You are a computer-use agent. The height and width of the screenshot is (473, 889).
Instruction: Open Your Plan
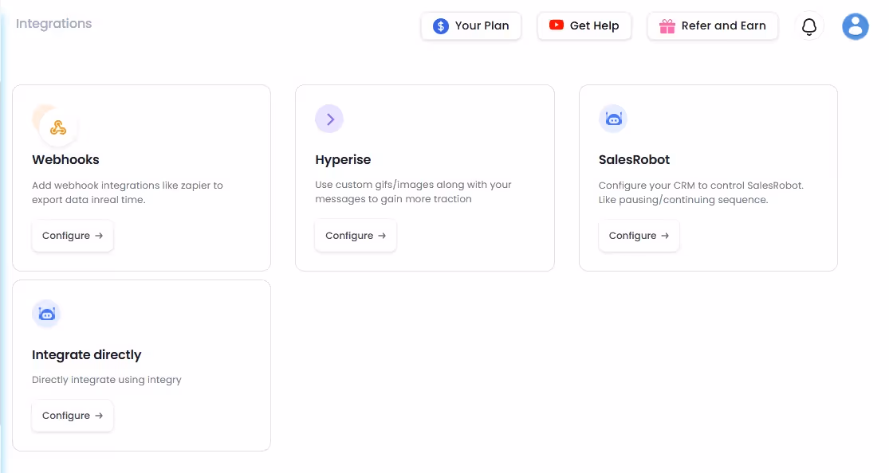(471, 25)
